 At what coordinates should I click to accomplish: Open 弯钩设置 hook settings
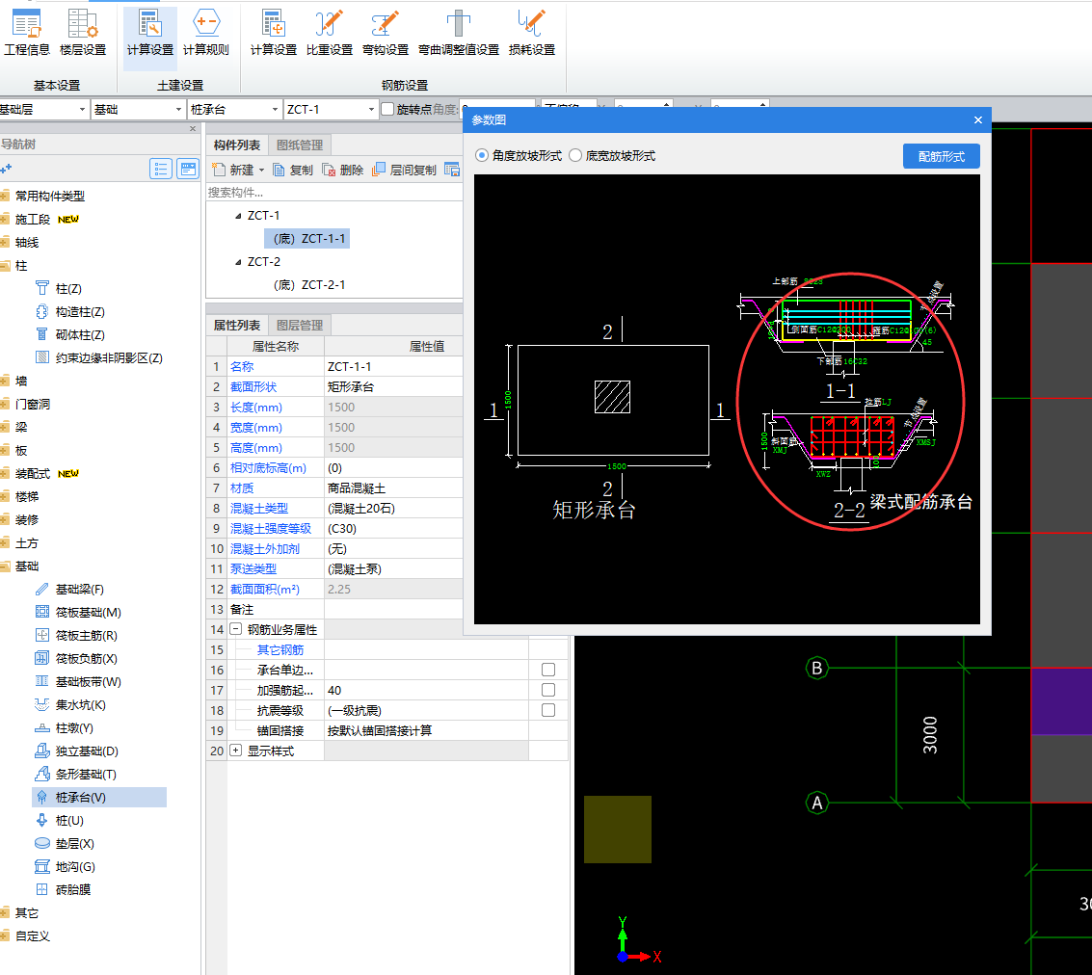(x=386, y=34)
